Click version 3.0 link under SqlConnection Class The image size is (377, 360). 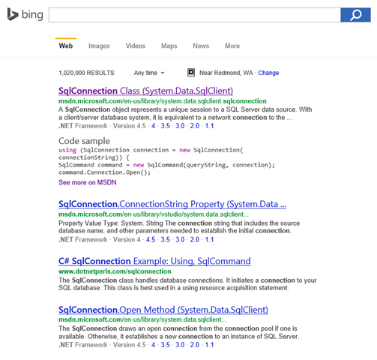tap(180, 126)
